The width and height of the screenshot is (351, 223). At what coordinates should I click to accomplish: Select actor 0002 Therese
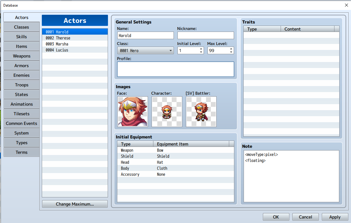(75, 38)
